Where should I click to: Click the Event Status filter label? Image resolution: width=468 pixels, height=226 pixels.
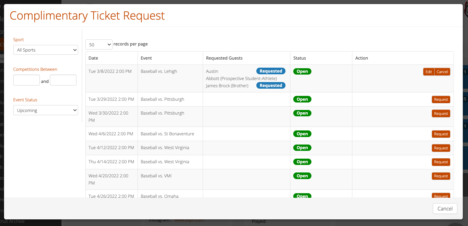25,100
